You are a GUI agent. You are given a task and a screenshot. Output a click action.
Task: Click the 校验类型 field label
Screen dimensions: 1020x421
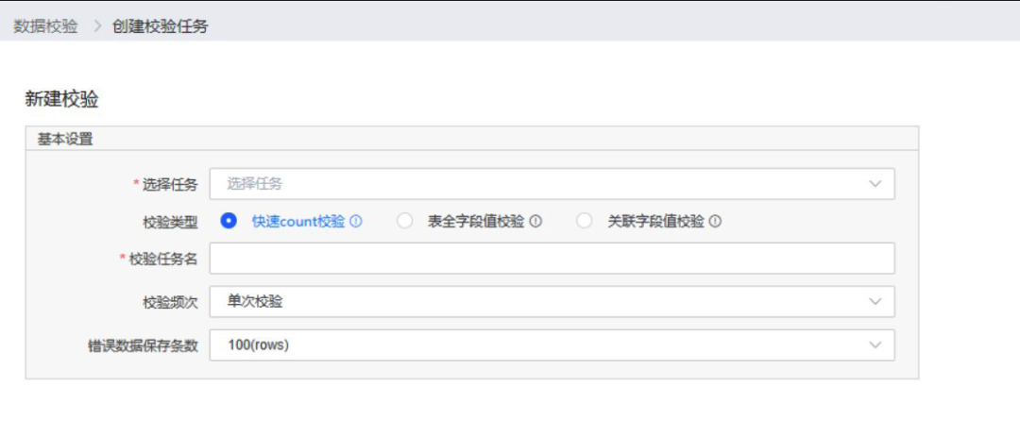coord(170,222)
